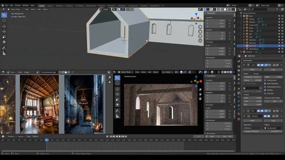Switch to Shading workspace tab

click(x=102, y=6)
